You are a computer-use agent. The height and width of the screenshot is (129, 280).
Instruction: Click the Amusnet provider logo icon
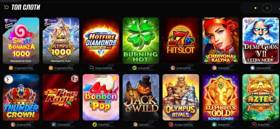point(135,68)
